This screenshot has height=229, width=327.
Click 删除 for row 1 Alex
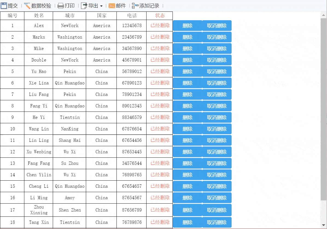(x=188, y=26)
